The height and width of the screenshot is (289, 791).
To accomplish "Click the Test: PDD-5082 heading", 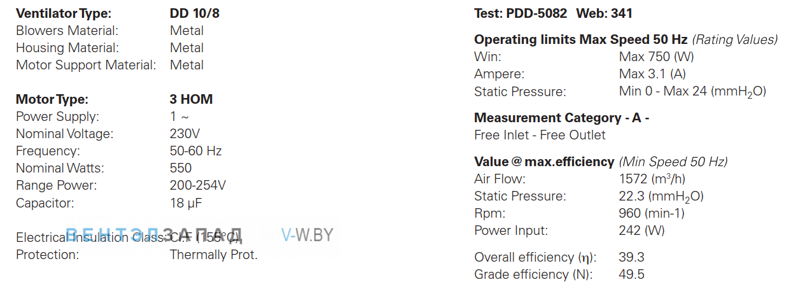I will click(x=521, y=13).
